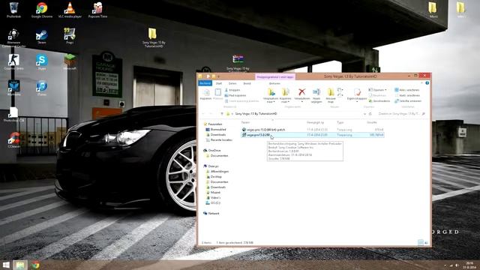480x270 pixels.
Task: Open Bureaublad in the navigation pane
Action: 216,130
